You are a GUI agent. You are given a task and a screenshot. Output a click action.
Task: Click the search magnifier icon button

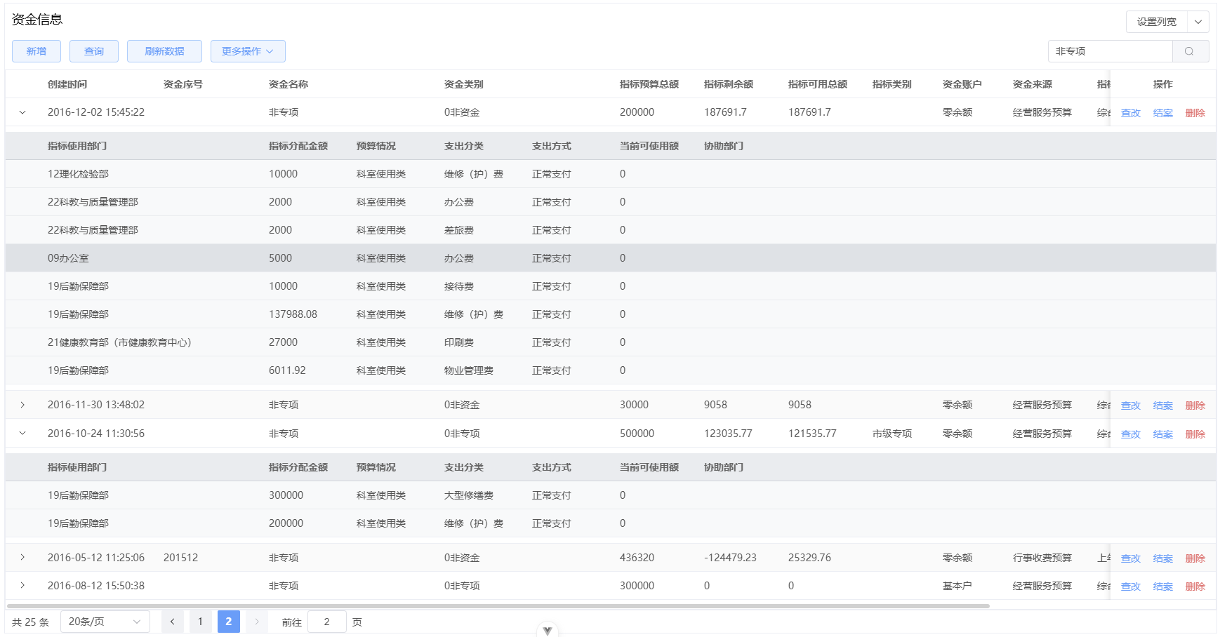coord(1190,51)
